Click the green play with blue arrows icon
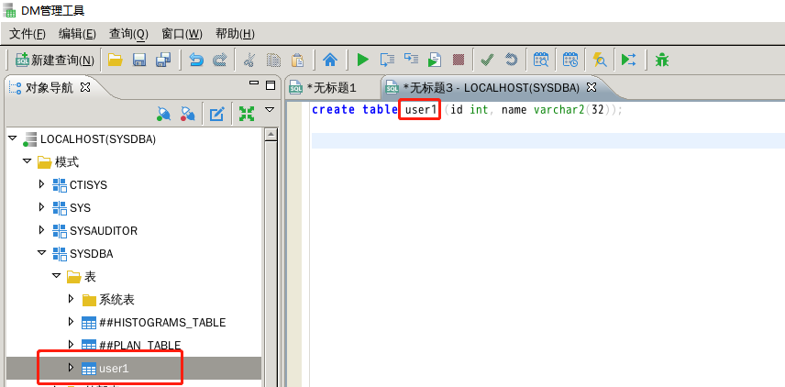785x387 pixels. point(628,61)
